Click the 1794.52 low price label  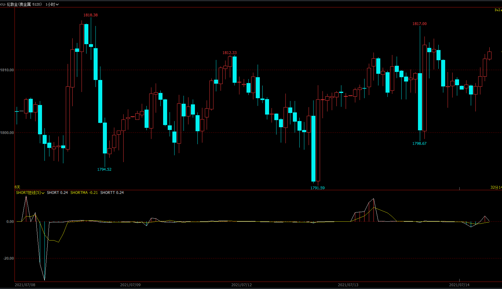[x=104, y=170]
